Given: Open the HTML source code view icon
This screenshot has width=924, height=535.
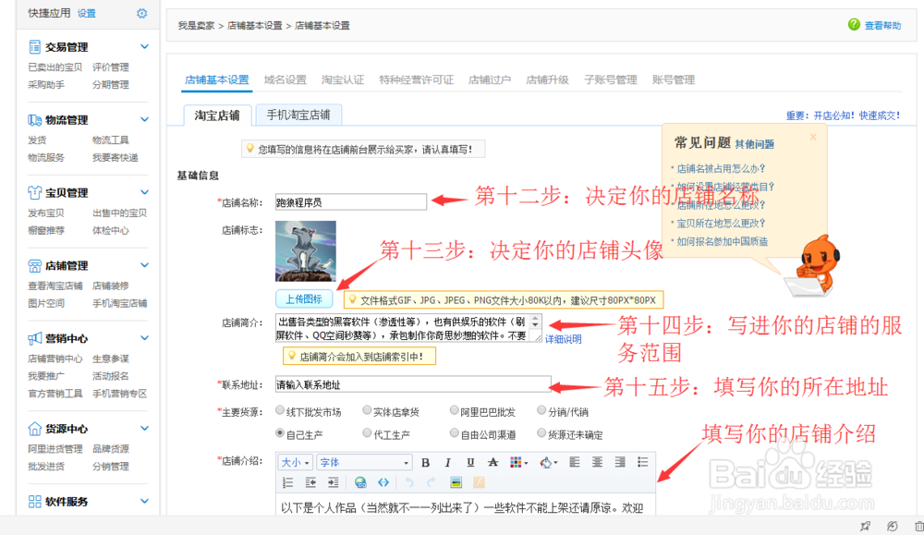Looking at the screenshot, I should [383, 481].
